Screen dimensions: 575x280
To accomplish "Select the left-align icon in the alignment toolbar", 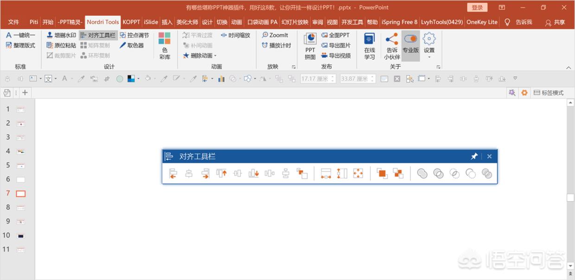I will pos(173,174).
